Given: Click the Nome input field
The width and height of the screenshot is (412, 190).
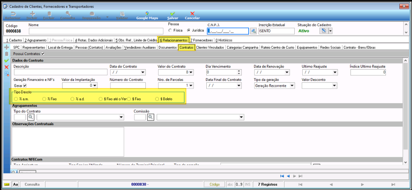Looking at the screenshot, I should pos(96,31).
